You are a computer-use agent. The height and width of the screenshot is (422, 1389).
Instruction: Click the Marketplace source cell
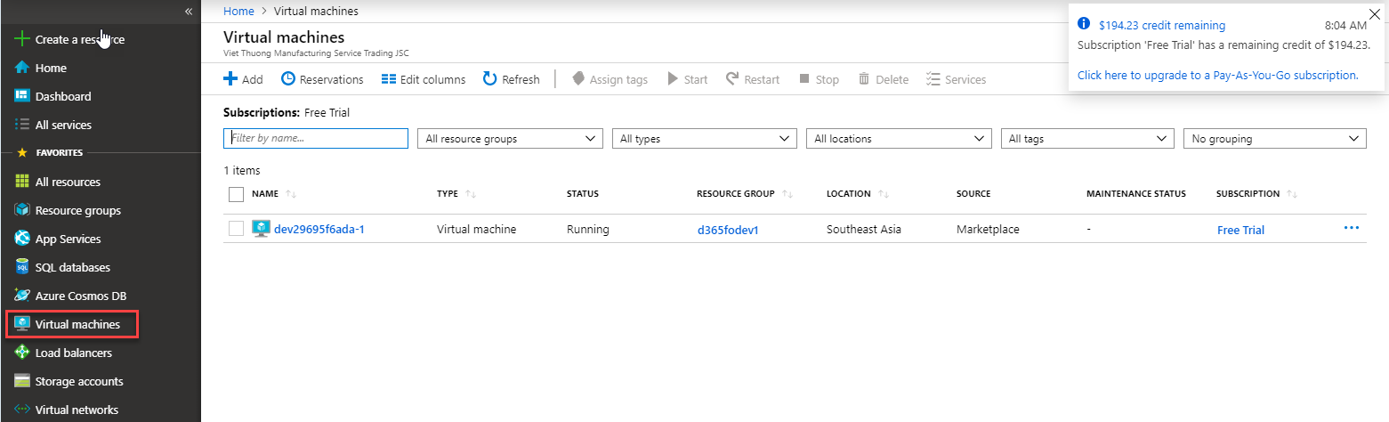pos(988,229)
